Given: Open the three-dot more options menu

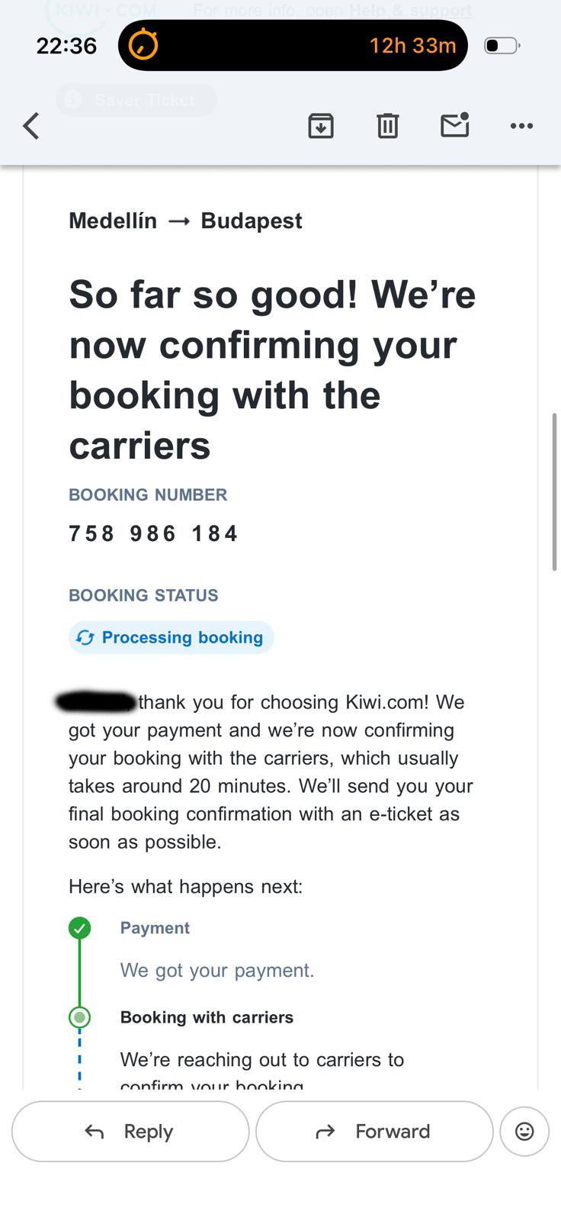Looking at the screenshot, I should click(x=521, y=126).
